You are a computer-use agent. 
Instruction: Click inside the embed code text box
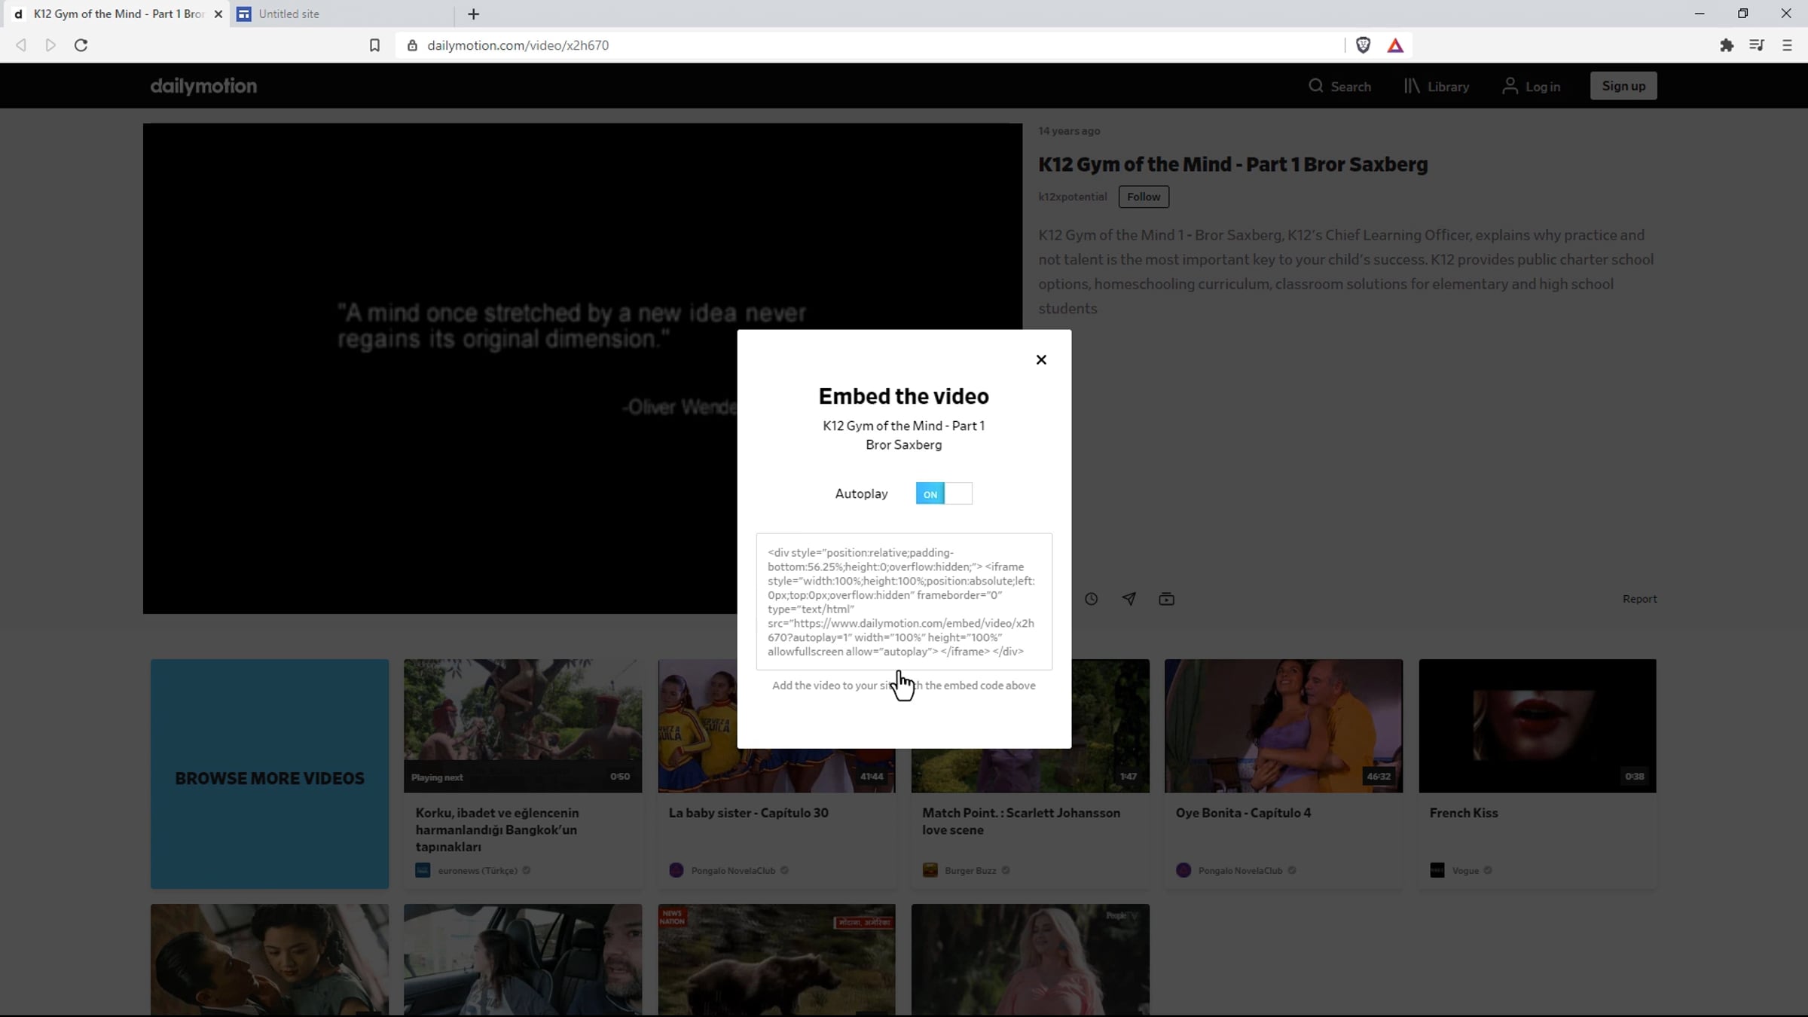(903, 601)
